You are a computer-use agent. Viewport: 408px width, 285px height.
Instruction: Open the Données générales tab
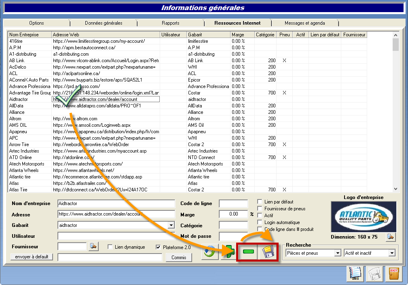point(104,23)
